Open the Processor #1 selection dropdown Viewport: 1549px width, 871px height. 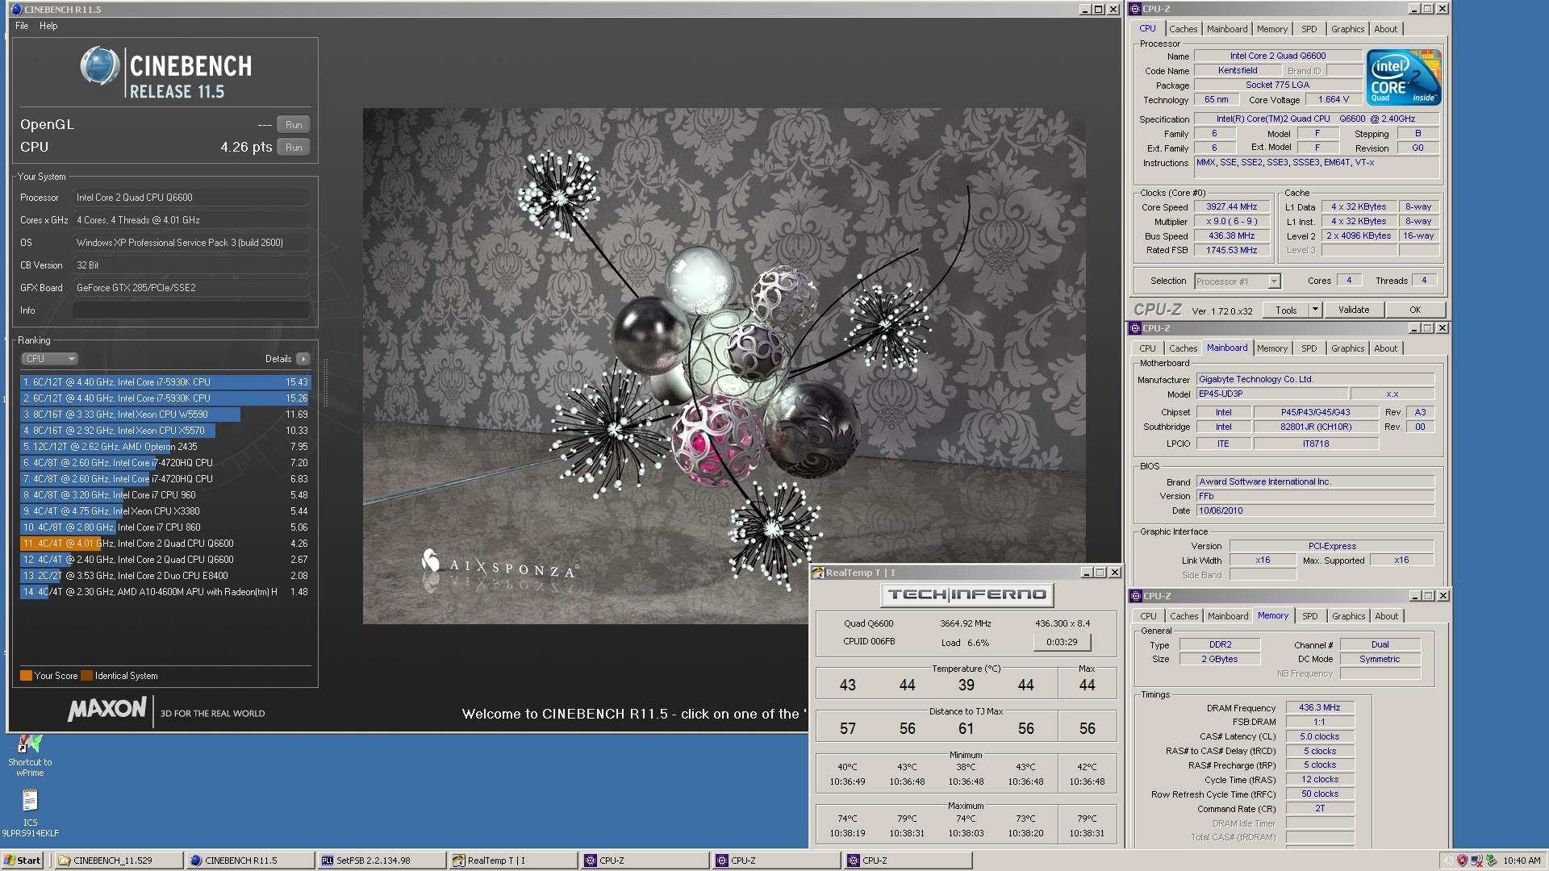point(1237,281)
